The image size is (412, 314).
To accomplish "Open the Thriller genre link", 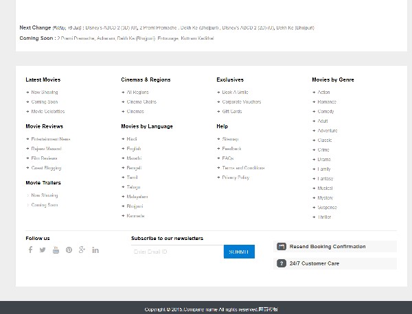I will (x=324, y=217).
